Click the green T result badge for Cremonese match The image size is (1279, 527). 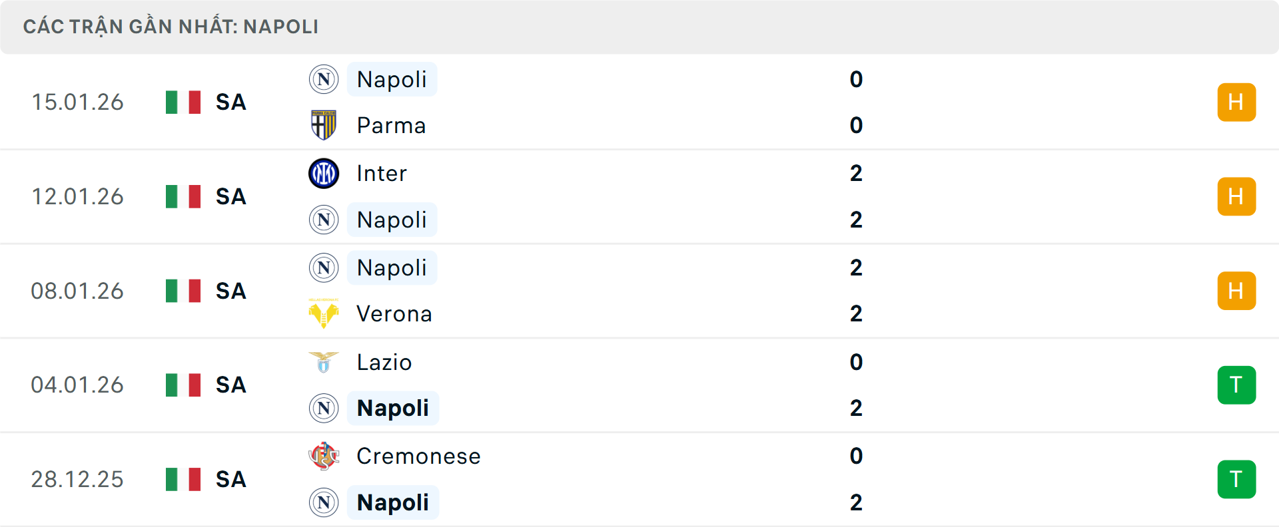(x=1236, y=479)
